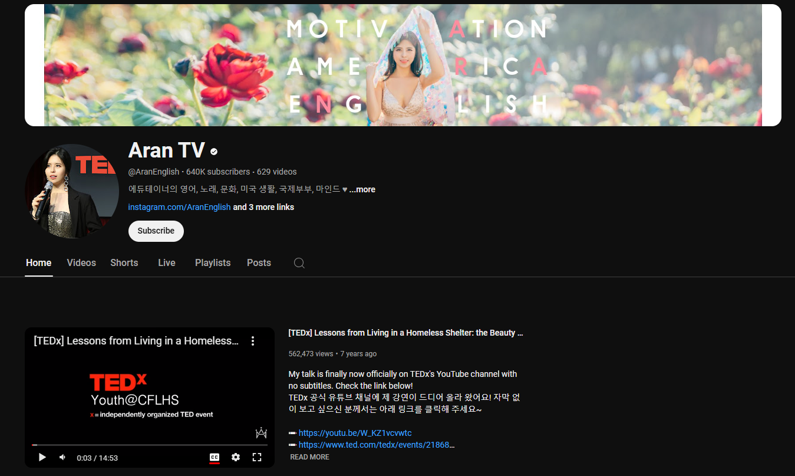Click the '562,473 views' text
Screen dimensions: 795x476
tap(311, 354)
